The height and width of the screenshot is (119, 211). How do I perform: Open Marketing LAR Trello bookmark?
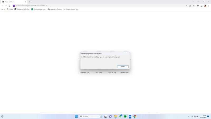point(22,9)
